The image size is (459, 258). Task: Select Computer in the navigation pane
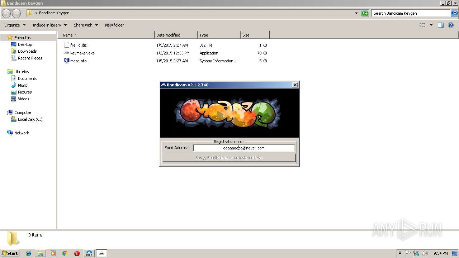[23, 113]
